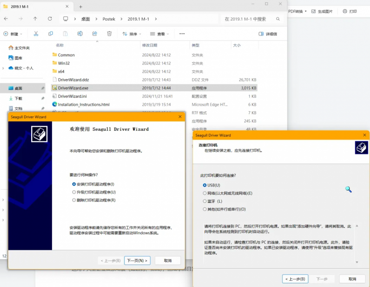Click the Cut scissors icon
This screenshot has width=370, height=287.
point(36,34)
